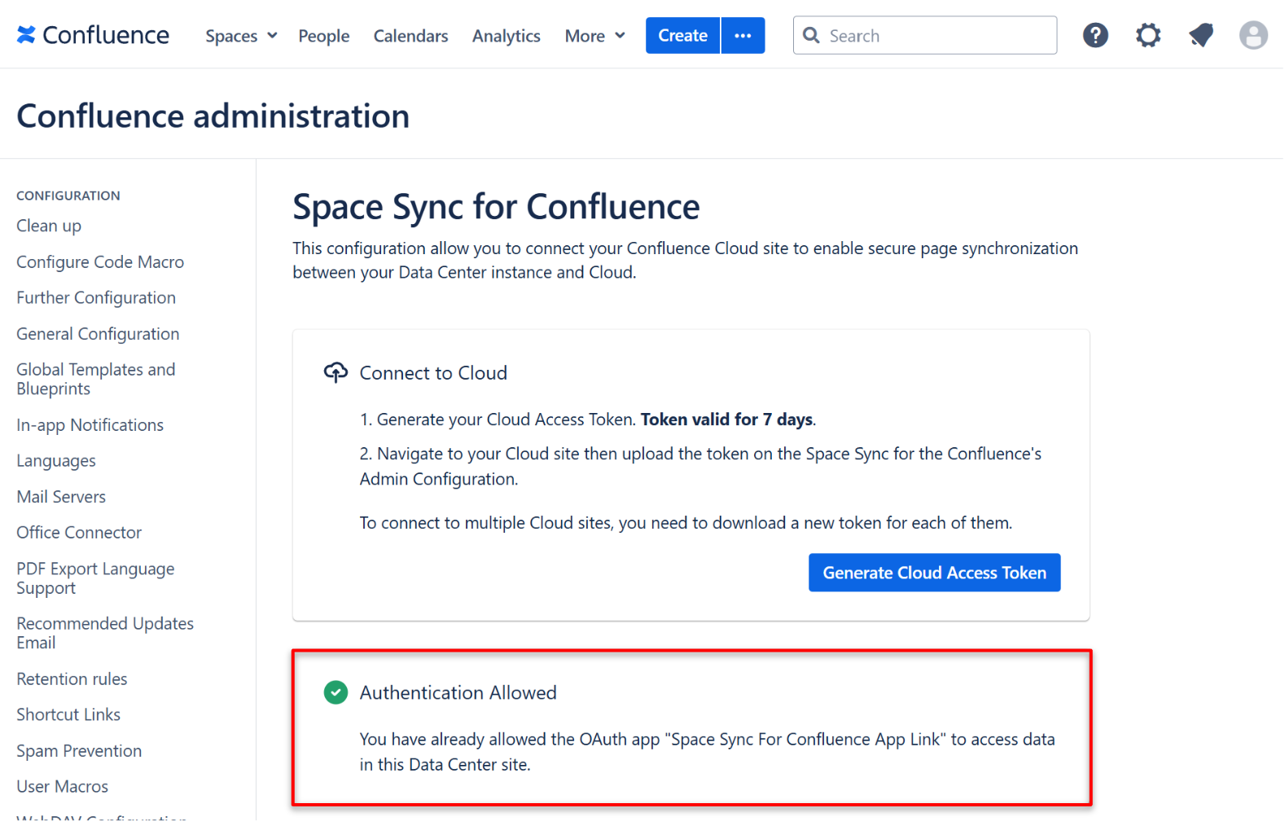Viewport: 1285px width, 839px height.
Task: Open Retention rules sidebar link
Action: (72, 679)
